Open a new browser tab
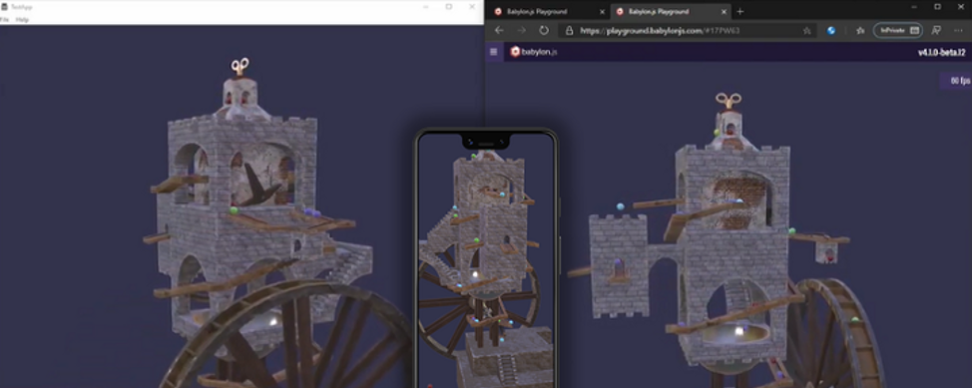The image size is (972, 388). tap(740, 11)
